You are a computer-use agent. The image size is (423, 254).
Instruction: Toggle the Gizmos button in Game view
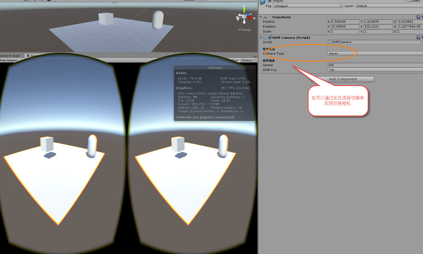(x=247, y=60)
